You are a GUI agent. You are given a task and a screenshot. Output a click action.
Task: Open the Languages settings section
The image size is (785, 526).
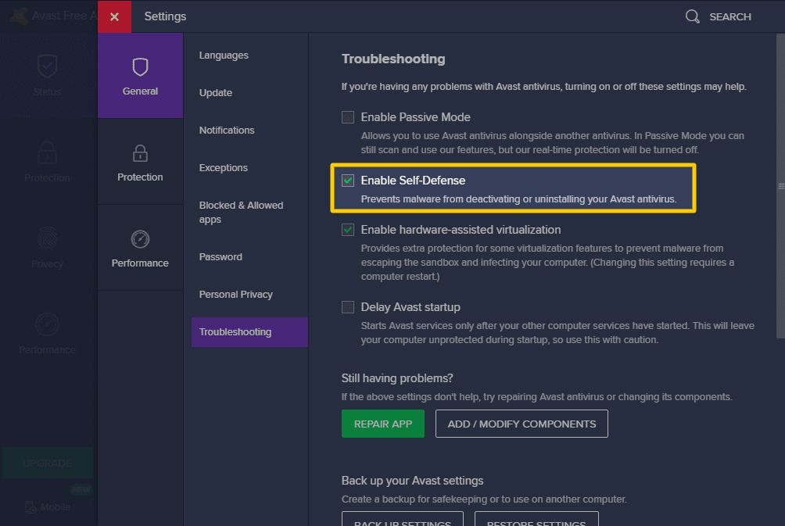[224, 55]
